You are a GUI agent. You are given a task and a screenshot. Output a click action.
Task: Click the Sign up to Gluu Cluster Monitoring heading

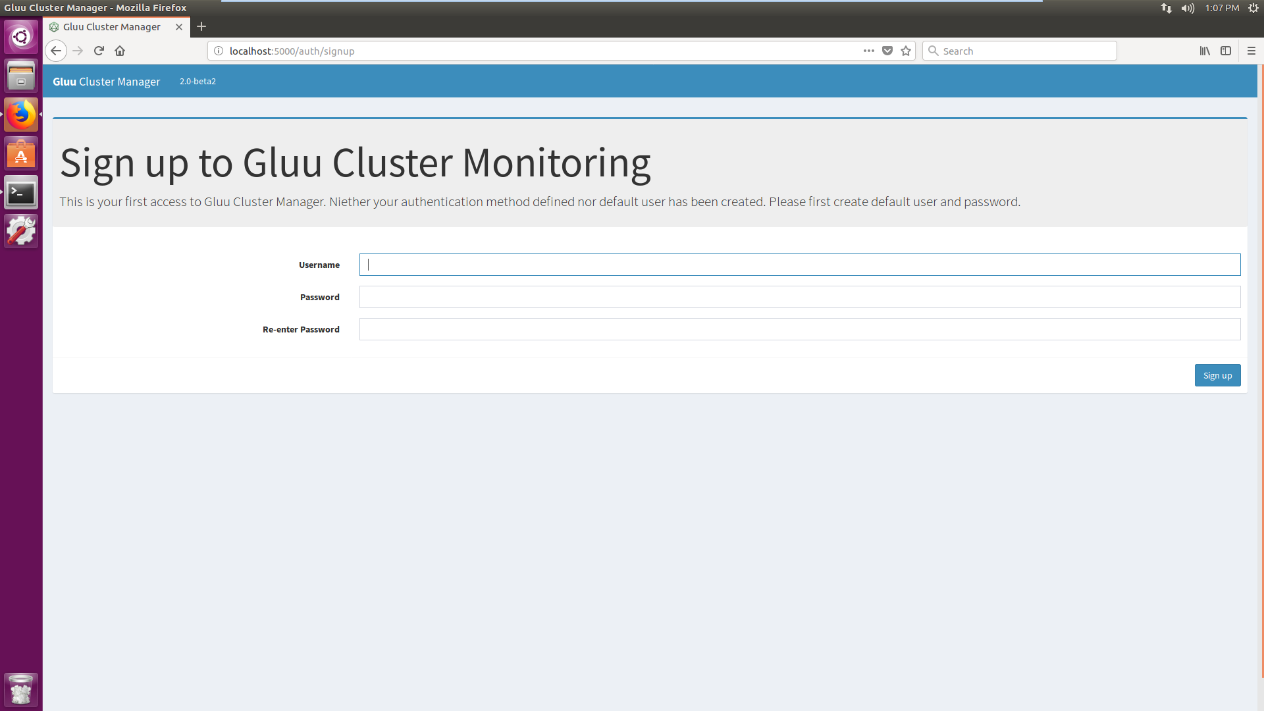coord(355,163)
